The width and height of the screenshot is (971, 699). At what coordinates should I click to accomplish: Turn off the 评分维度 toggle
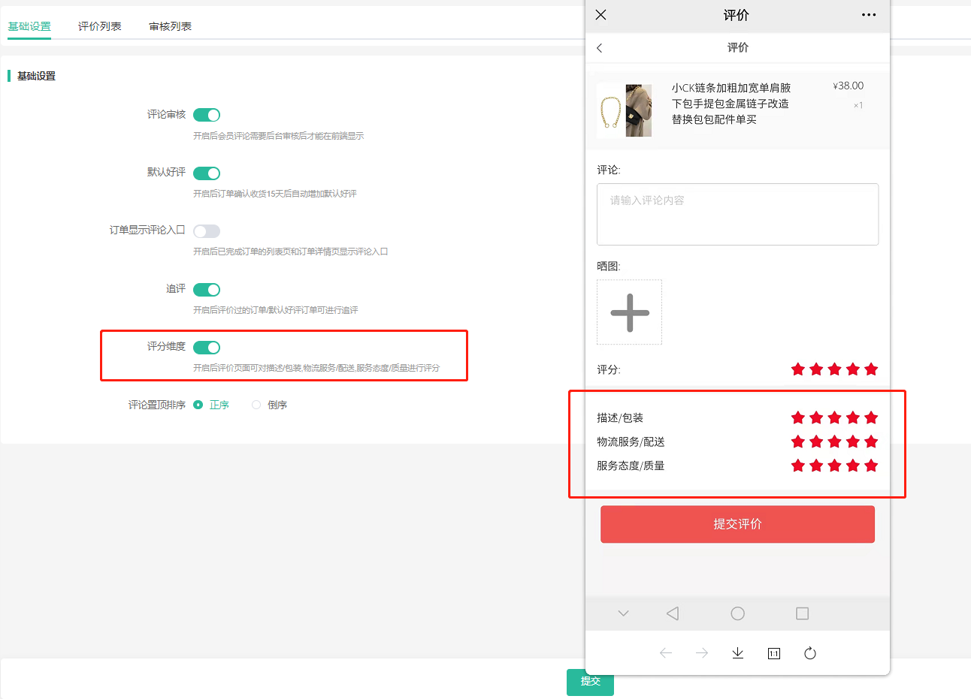click(207, 347)
